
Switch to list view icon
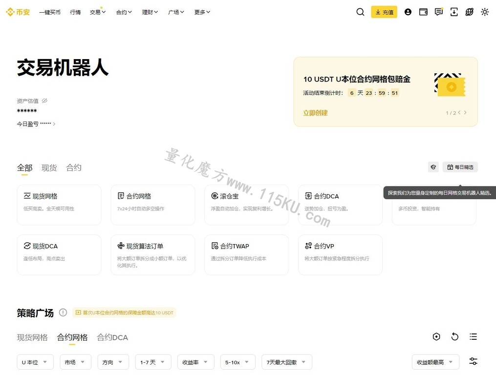tap(473, 337)
